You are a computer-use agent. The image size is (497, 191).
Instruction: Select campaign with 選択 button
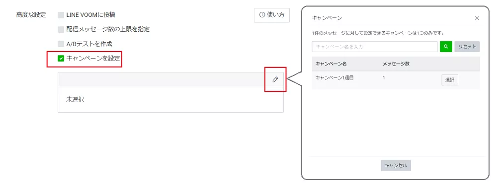450,80
